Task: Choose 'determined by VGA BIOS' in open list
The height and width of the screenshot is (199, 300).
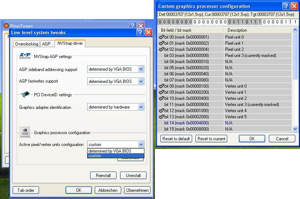Action: [115, 151]
